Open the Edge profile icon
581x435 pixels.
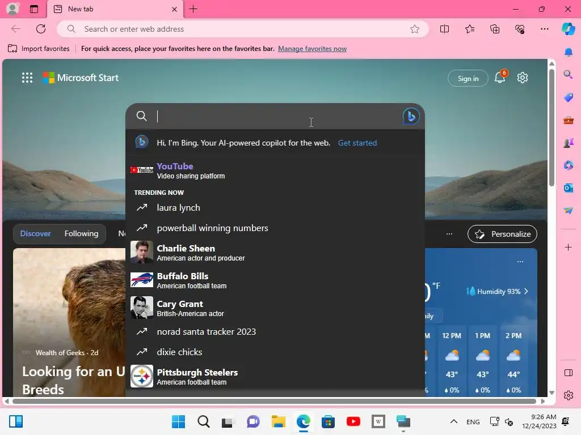coord(12,9)
